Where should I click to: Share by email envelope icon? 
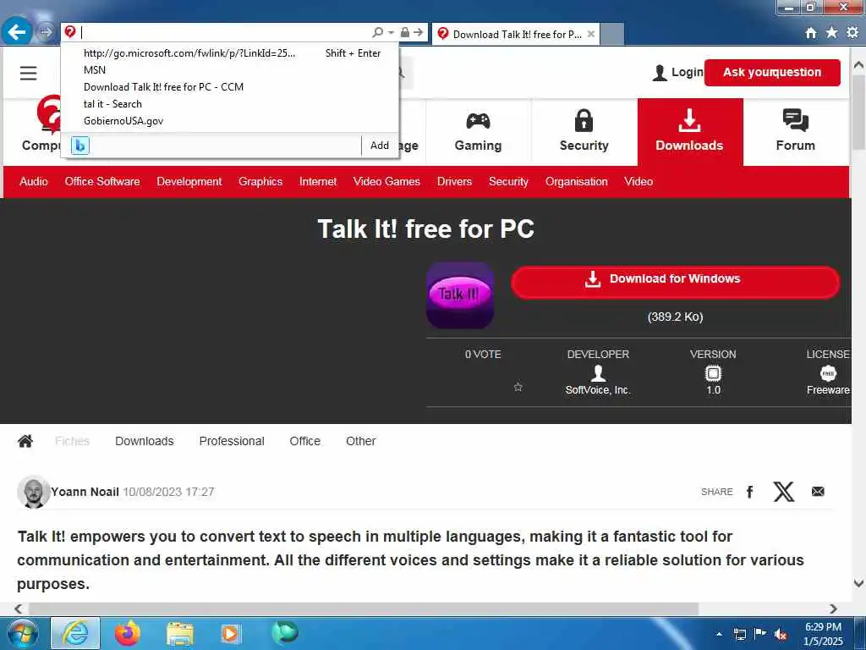point(818,492)
